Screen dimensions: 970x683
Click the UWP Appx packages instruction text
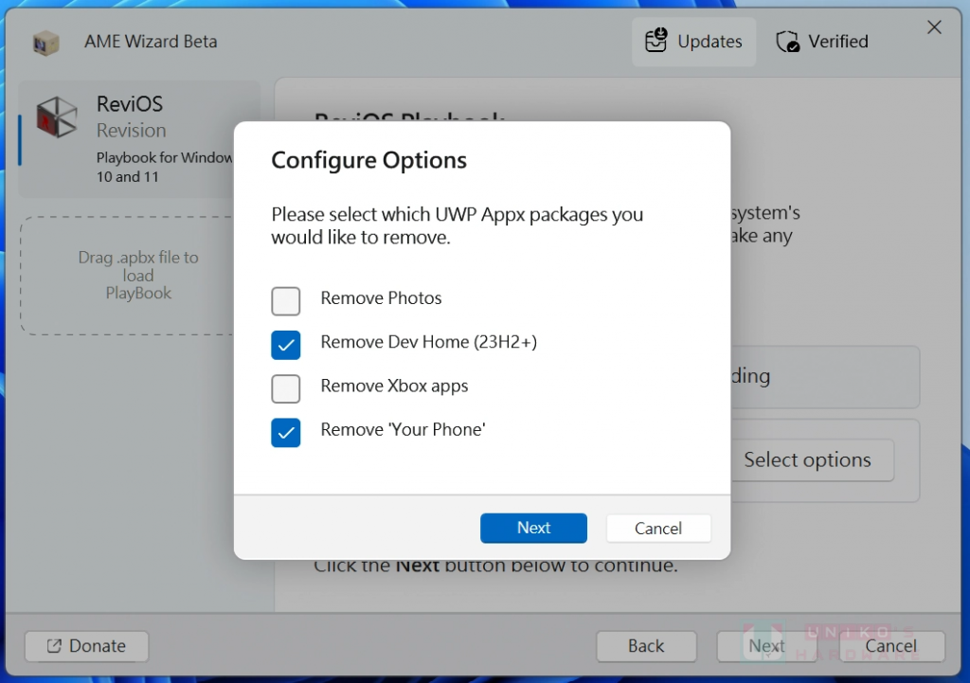click(x=458, y=225)
